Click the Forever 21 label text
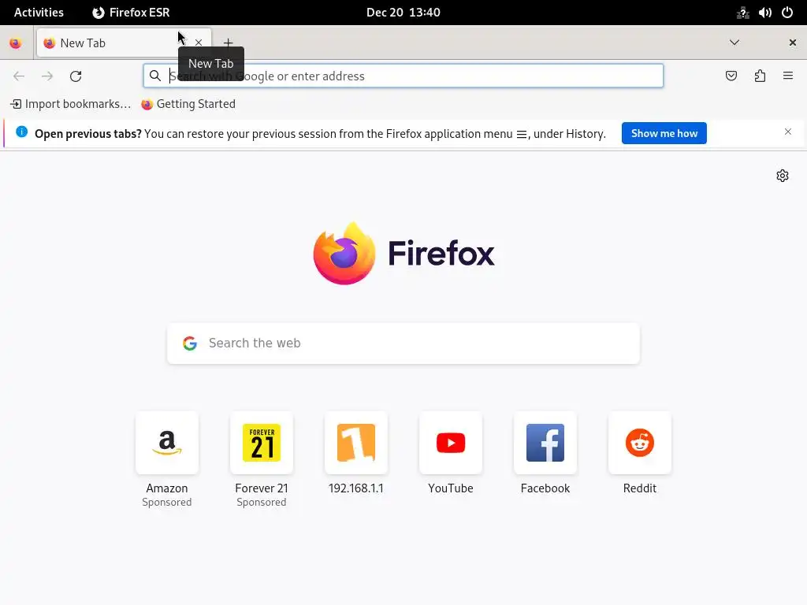The height and width of the screenshot is (605, 807). (x=262, y=488)
